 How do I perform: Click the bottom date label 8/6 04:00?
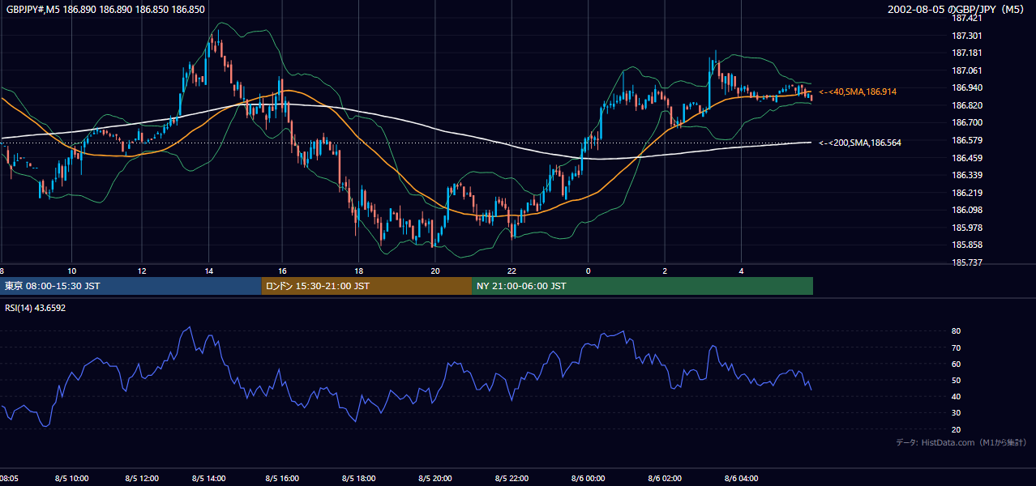(741, 478)
